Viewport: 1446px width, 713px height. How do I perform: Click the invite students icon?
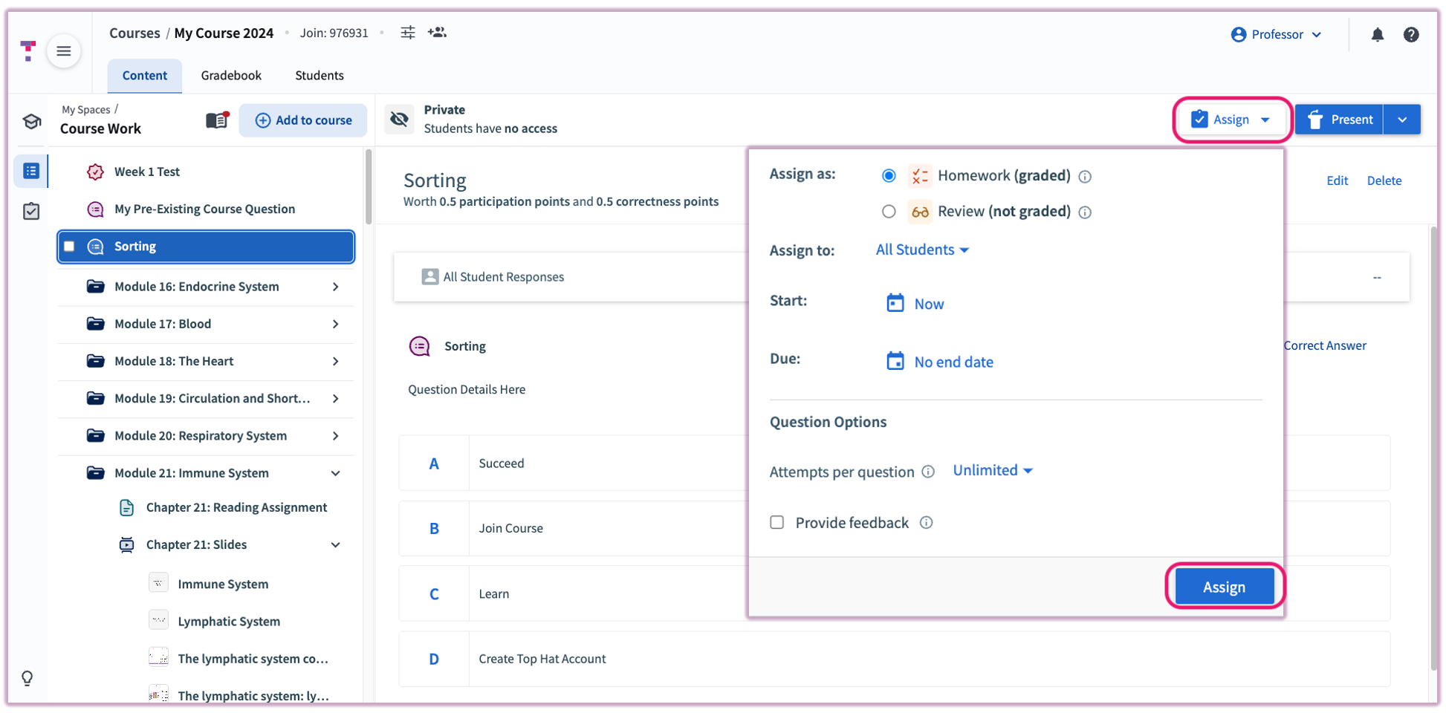[x=437, y=33]
